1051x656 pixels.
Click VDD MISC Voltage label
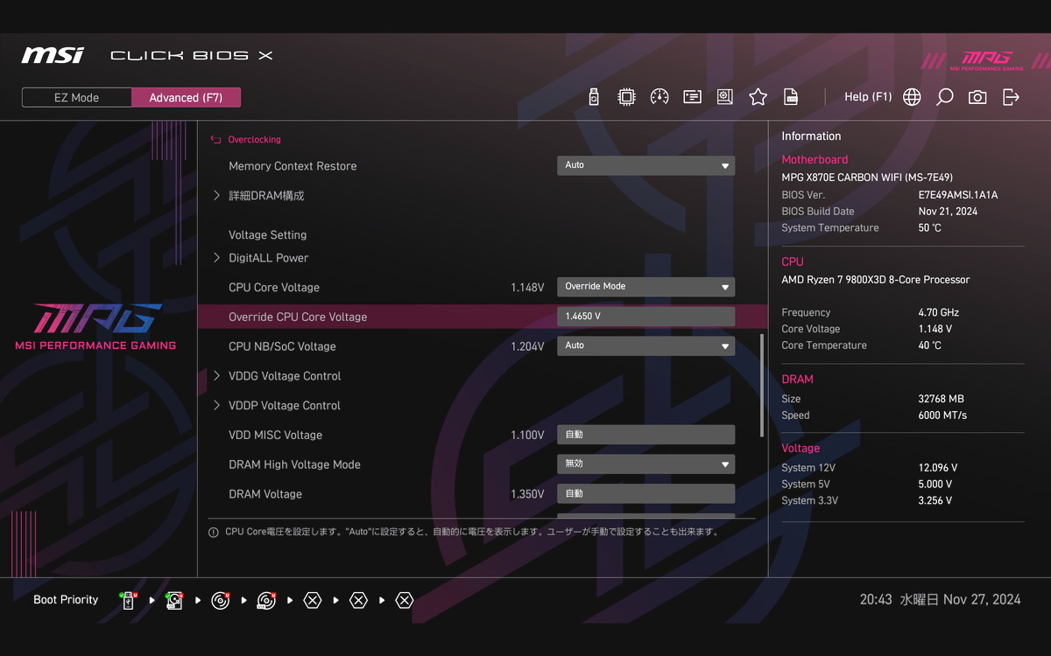(275, 435)
